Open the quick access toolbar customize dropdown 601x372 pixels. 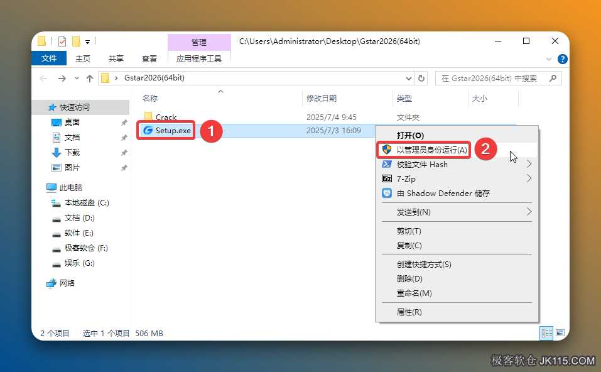tap(87, 41)
